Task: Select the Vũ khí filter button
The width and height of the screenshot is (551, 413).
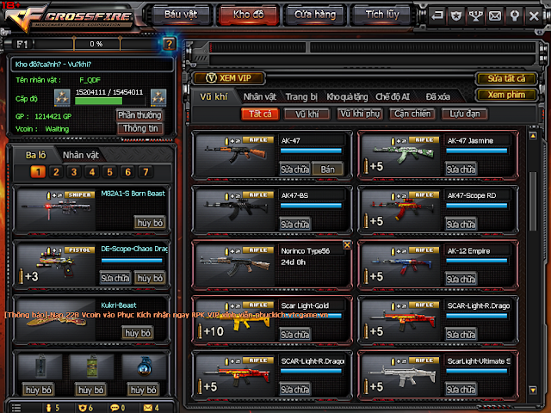Action: (307, 114)
